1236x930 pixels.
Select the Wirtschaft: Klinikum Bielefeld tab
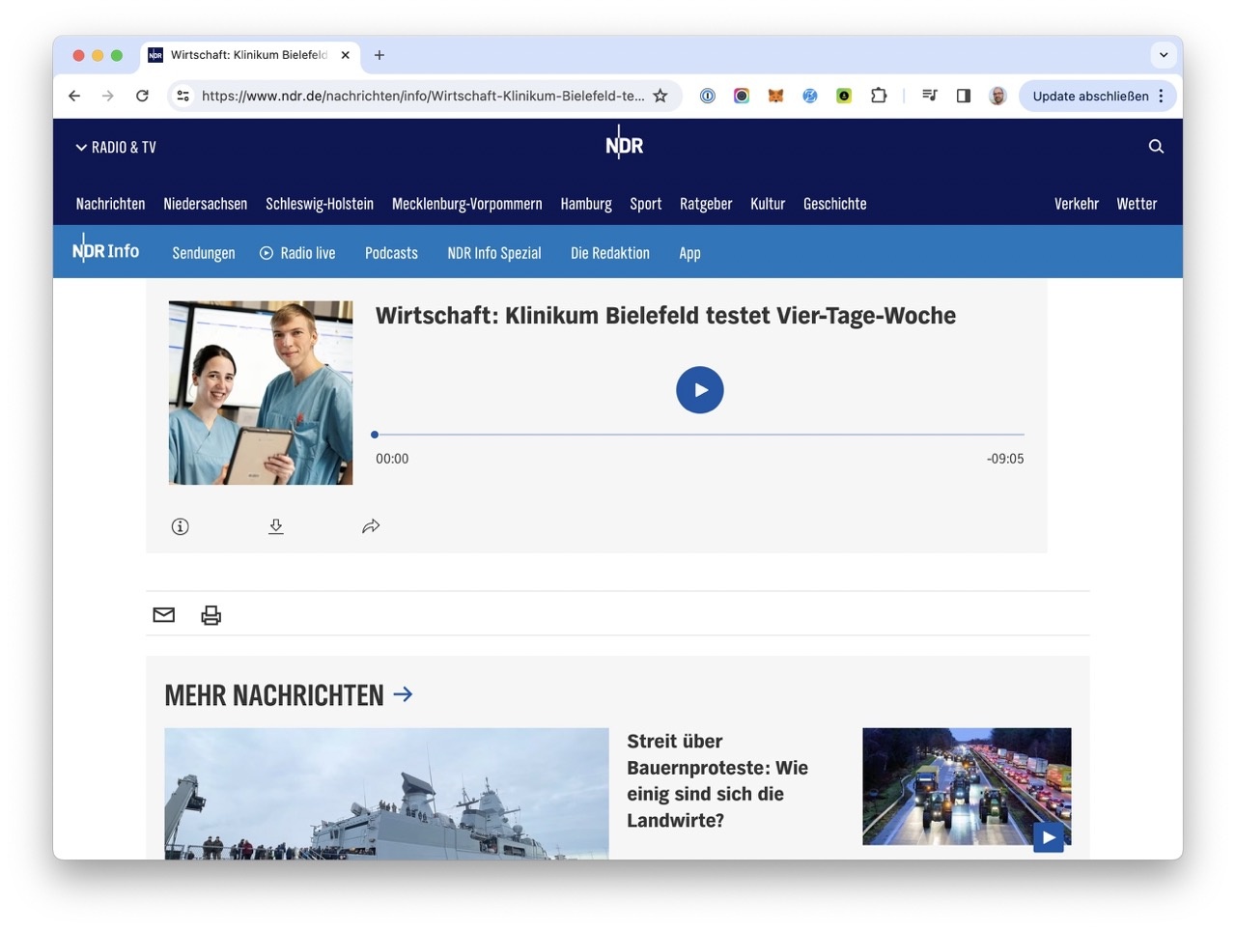(x=250, y=55)
